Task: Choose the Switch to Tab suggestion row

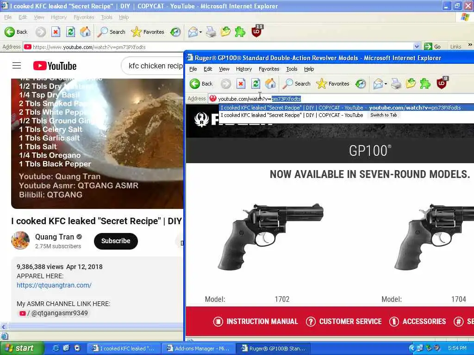Action: [x=346, y=115]
